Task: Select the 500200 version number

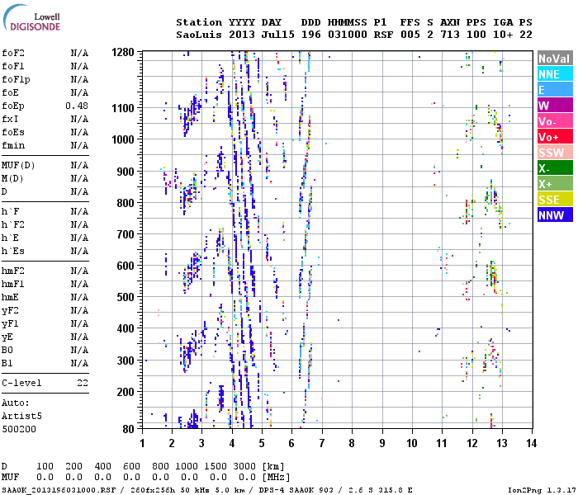Action: 19,430
